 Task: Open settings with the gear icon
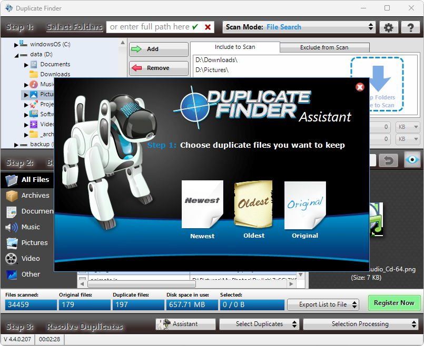point(389,27)
